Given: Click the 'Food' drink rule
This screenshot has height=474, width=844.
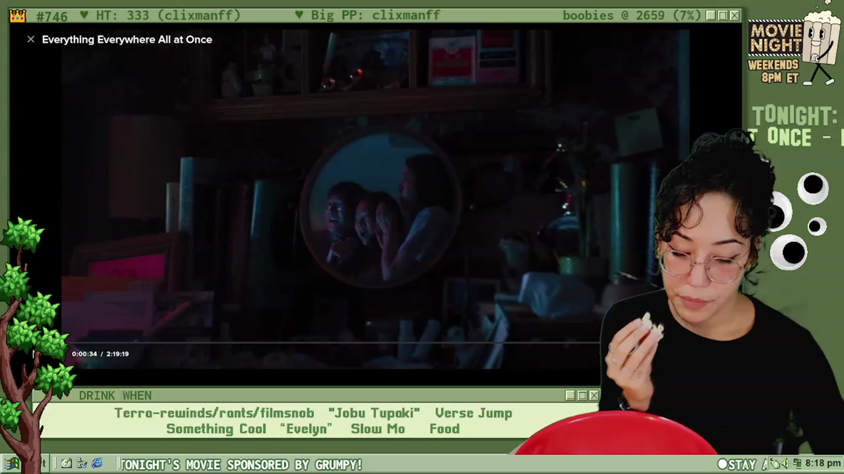Looking at the screenshot, I should tap(444, 429).
